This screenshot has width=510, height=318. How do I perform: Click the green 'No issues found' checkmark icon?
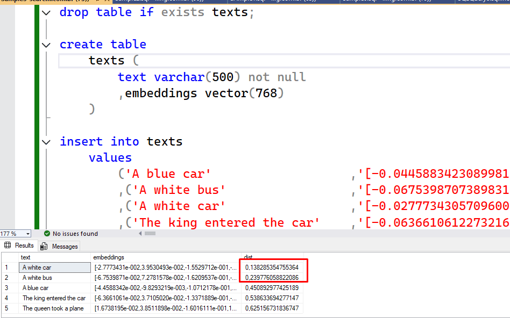point(47,234)
